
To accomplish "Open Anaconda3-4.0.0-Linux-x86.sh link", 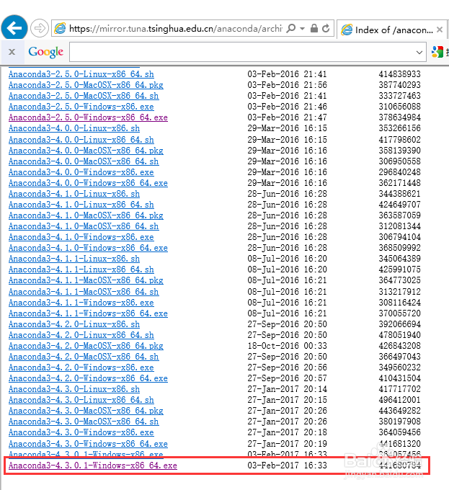I will pyautogui.click(x=74, y=128).
